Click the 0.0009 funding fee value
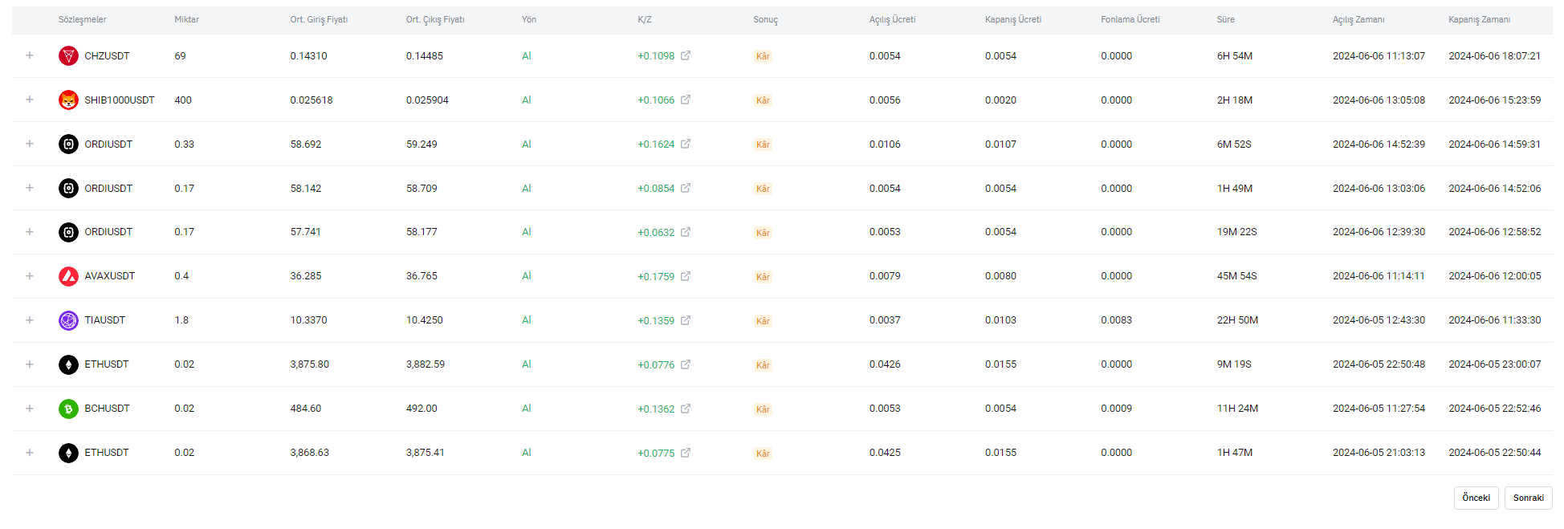 1116,409
